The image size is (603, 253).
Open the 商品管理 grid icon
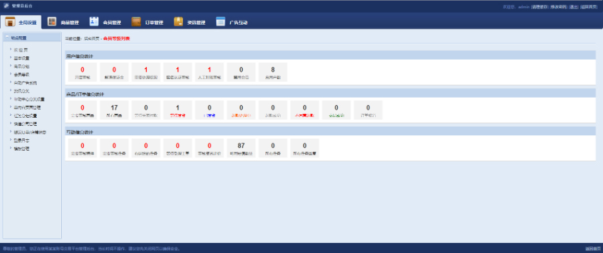tap(52, 22)
